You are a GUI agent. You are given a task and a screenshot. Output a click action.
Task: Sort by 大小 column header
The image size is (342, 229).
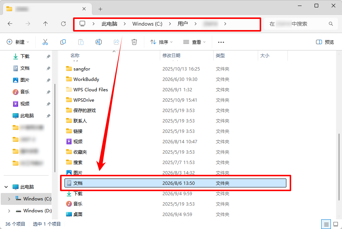pyautogui.click(x=264, y=56)
